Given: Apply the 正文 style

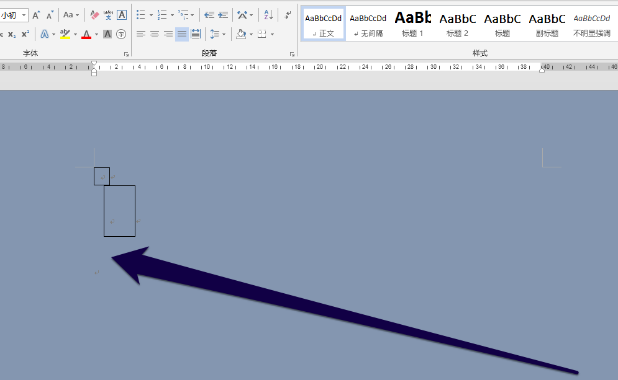Looking at the screenshot, I should point(323,24).
